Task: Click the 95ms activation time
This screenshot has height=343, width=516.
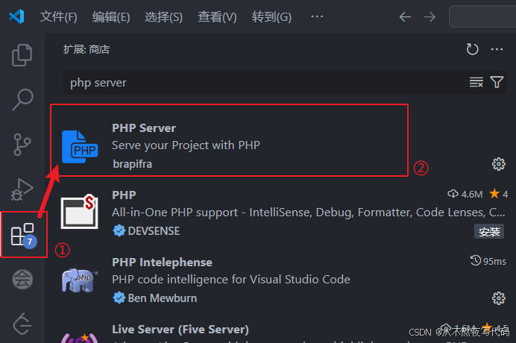Action: [x=488, y=261]
